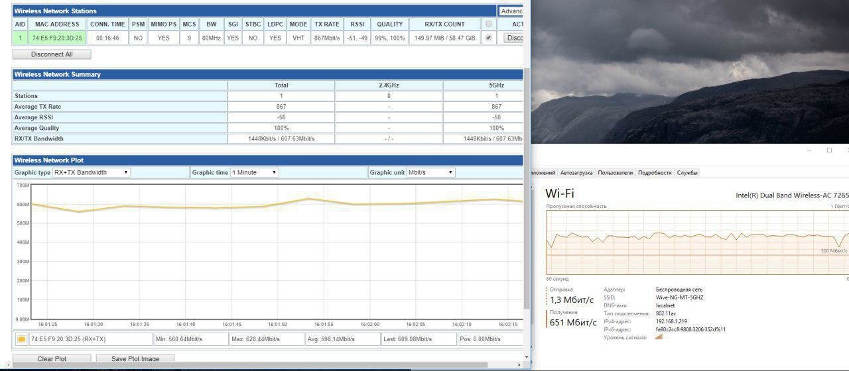Select the Подробности tab
Image resolution: width=849 pixels, height=371 pixels.
(655, 173)
